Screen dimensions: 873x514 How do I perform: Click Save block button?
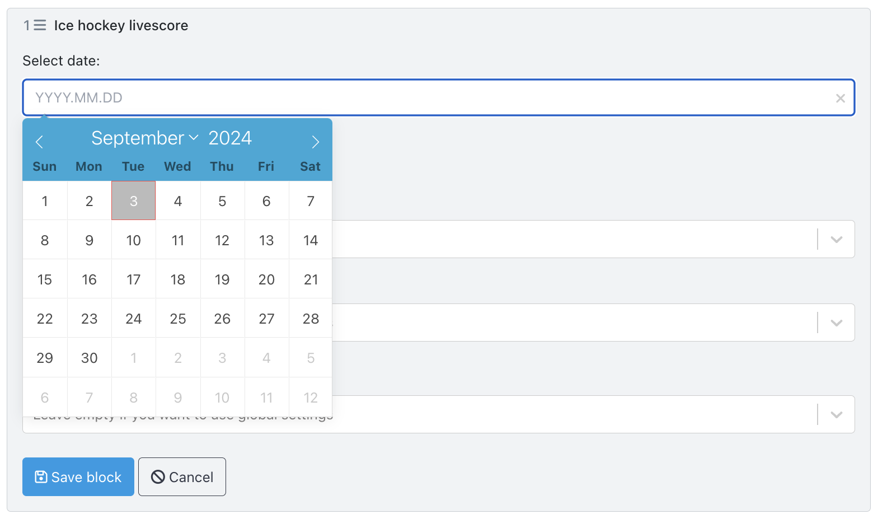78,477
